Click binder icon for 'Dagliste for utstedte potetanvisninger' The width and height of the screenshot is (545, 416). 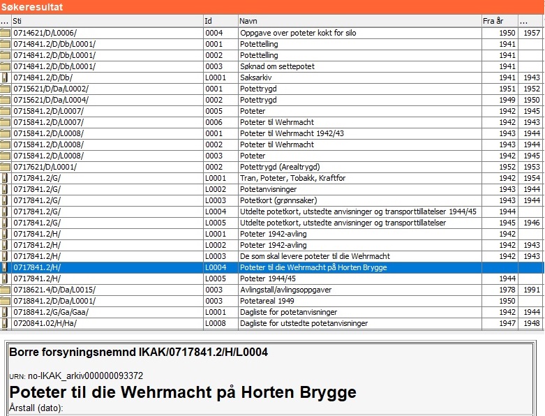(x=5, y=323)
